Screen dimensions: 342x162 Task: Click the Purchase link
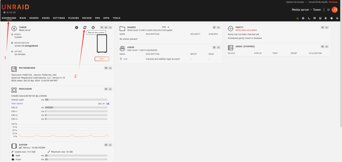(333, 2)
